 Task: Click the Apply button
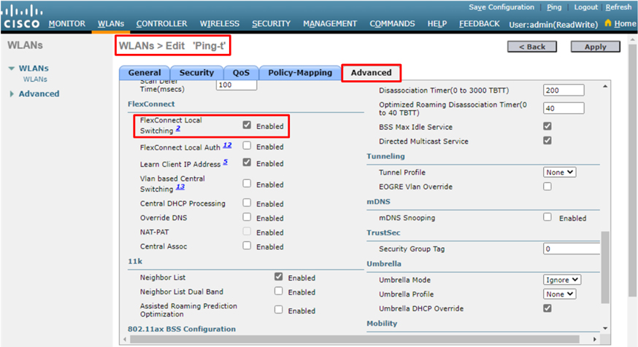point(595,47)
